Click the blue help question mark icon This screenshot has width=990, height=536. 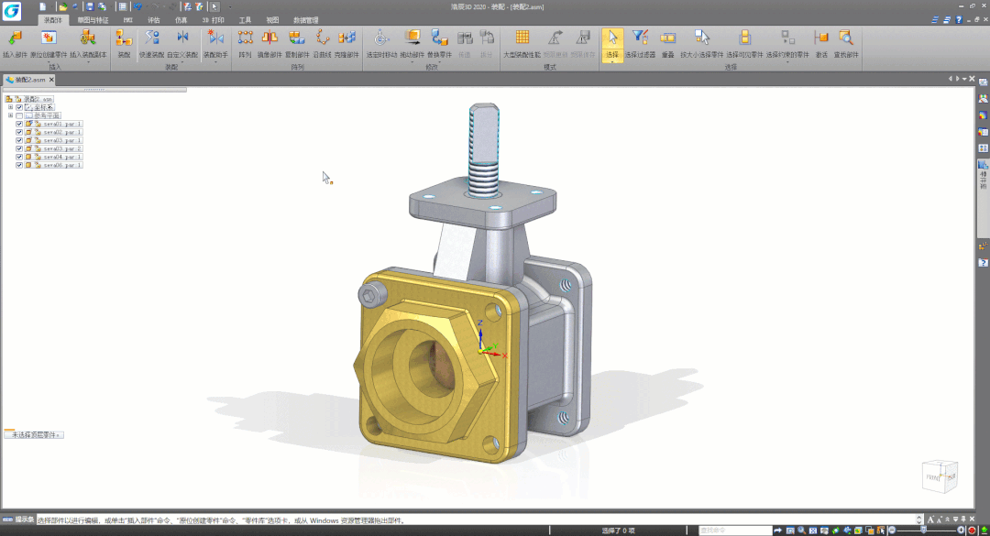[x=959, y=19]
